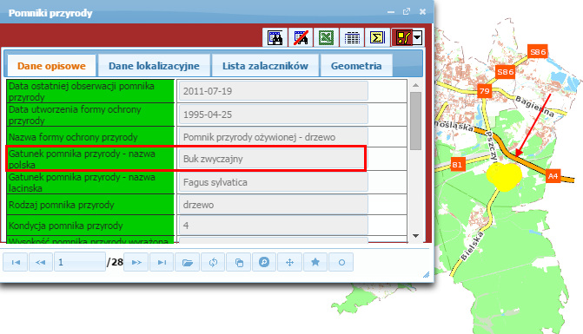The height and width of the screenshot is (334, 583).
Task: Open the Dane lokalizacyjne tab
Action: tap(154, 66)
